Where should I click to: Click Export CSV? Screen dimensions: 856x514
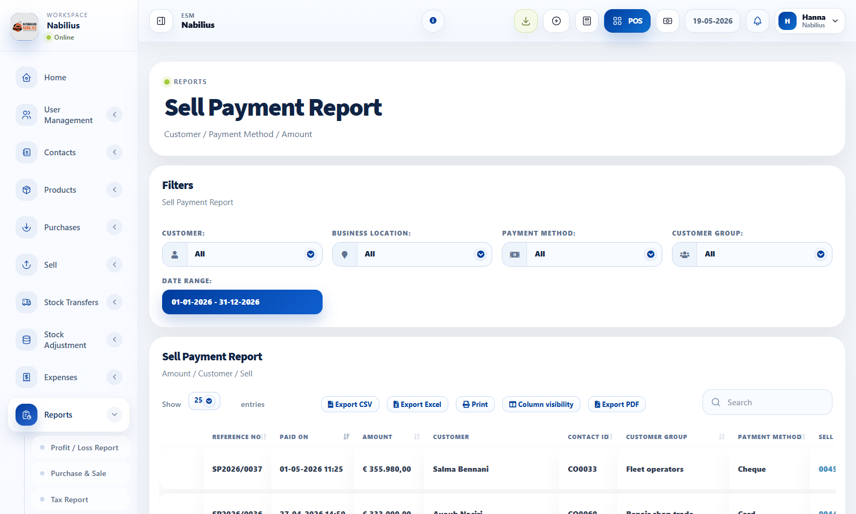click(350, 404)
